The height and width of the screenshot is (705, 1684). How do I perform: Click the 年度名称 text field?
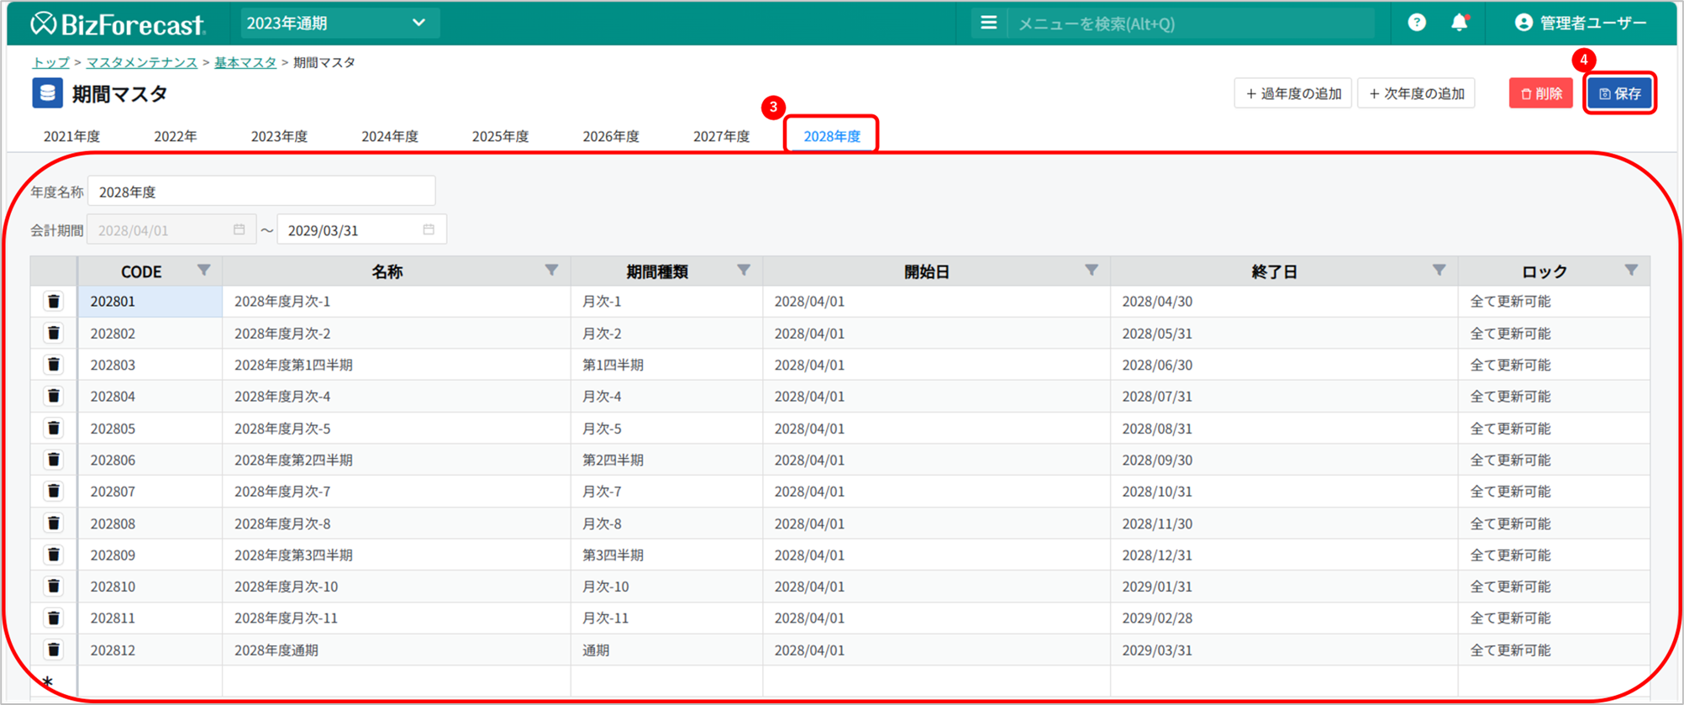(261, 192)
